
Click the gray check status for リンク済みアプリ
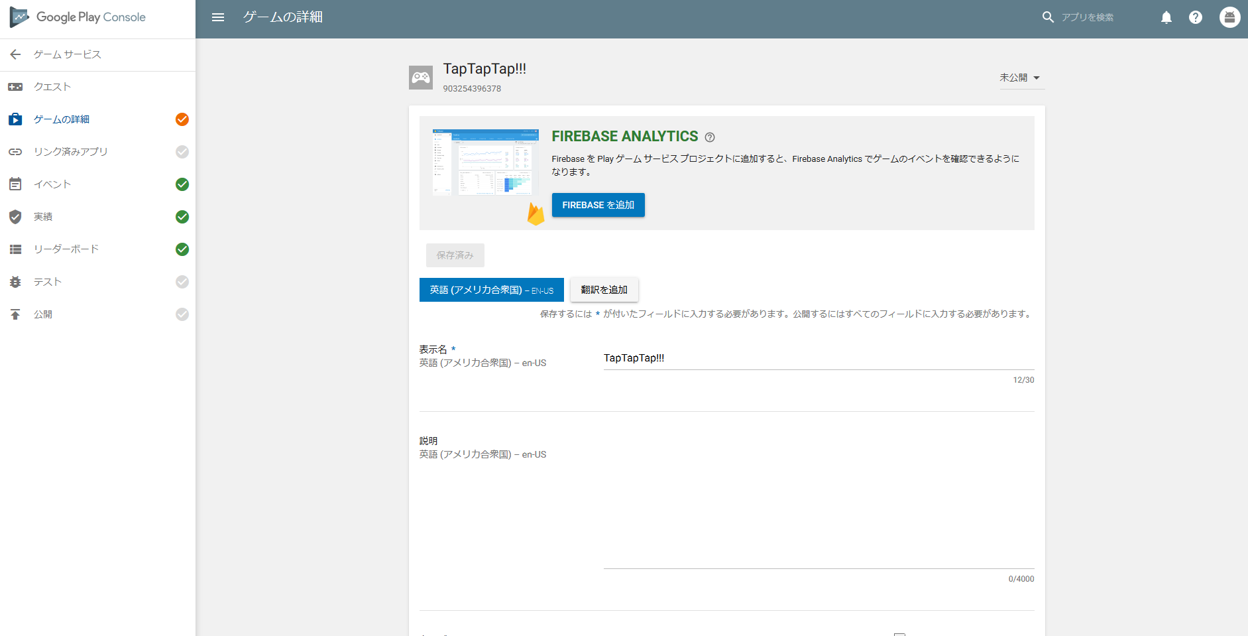pyautogui.click(x=182, y=152)
